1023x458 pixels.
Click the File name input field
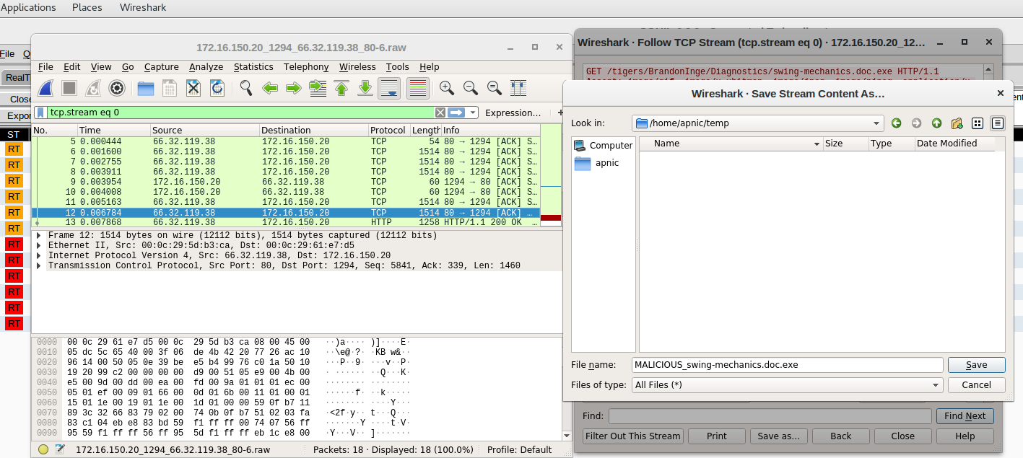coord(787,365)
